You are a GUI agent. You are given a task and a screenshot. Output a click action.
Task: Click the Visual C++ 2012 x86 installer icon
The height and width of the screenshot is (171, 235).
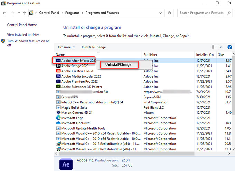[x=58, y=149]
